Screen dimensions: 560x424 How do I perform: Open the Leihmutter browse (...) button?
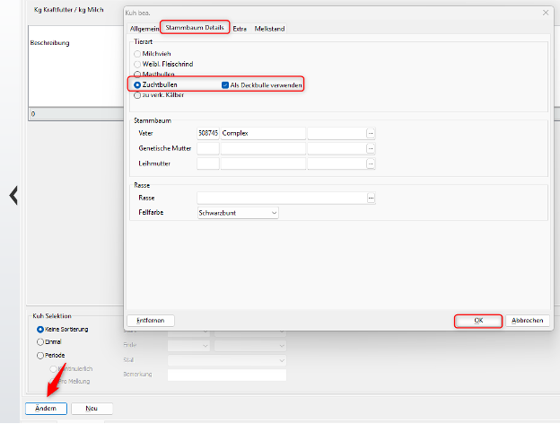coord(371,163)
